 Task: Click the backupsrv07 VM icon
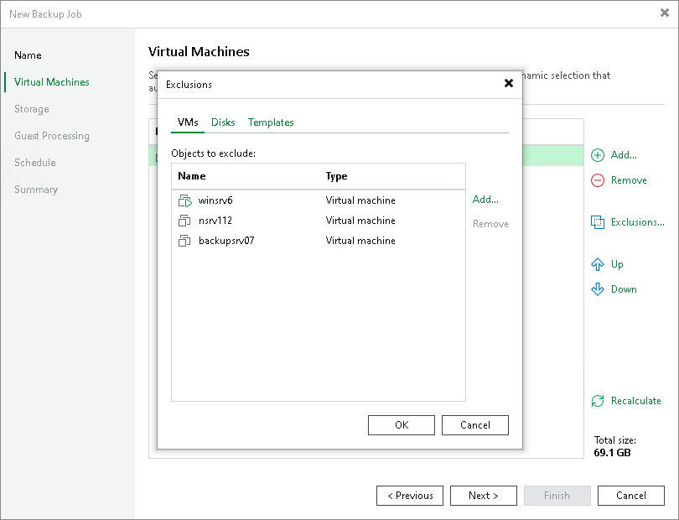(x=184, y=241)
